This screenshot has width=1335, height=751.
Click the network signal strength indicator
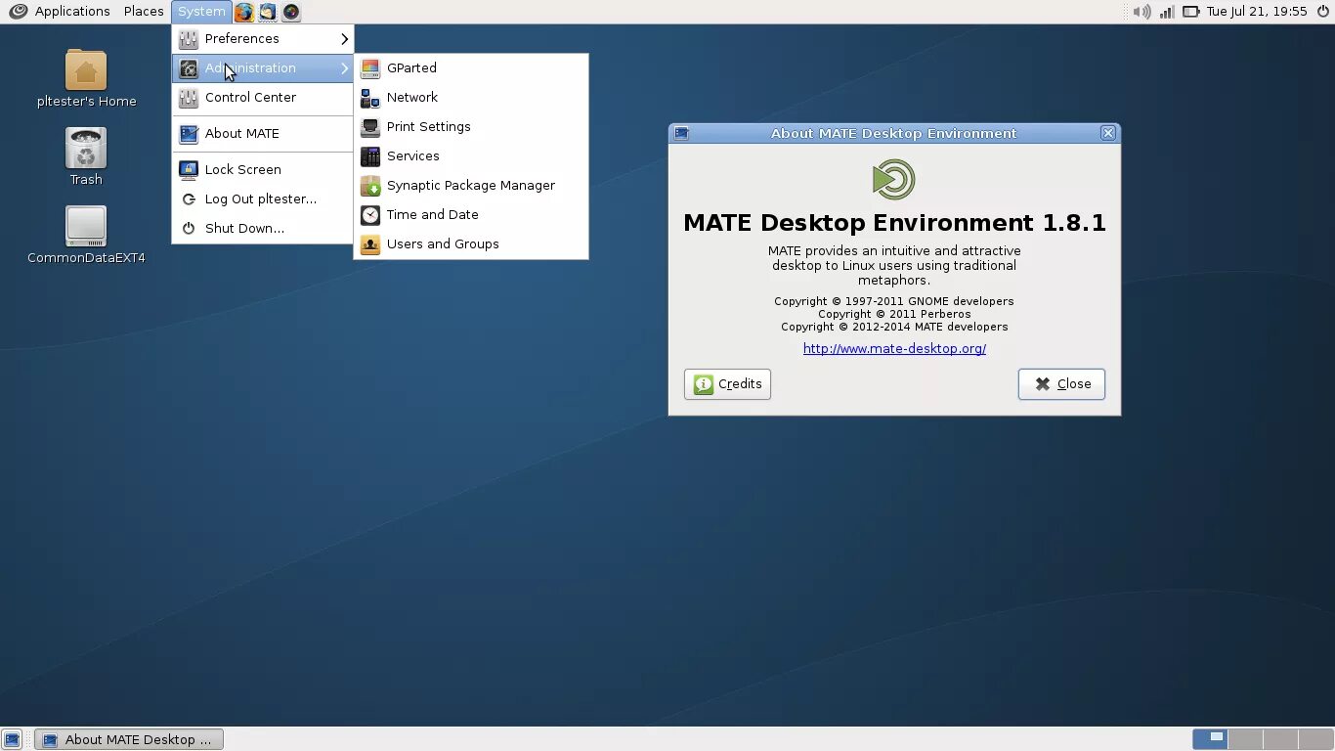pos(1167,12)
